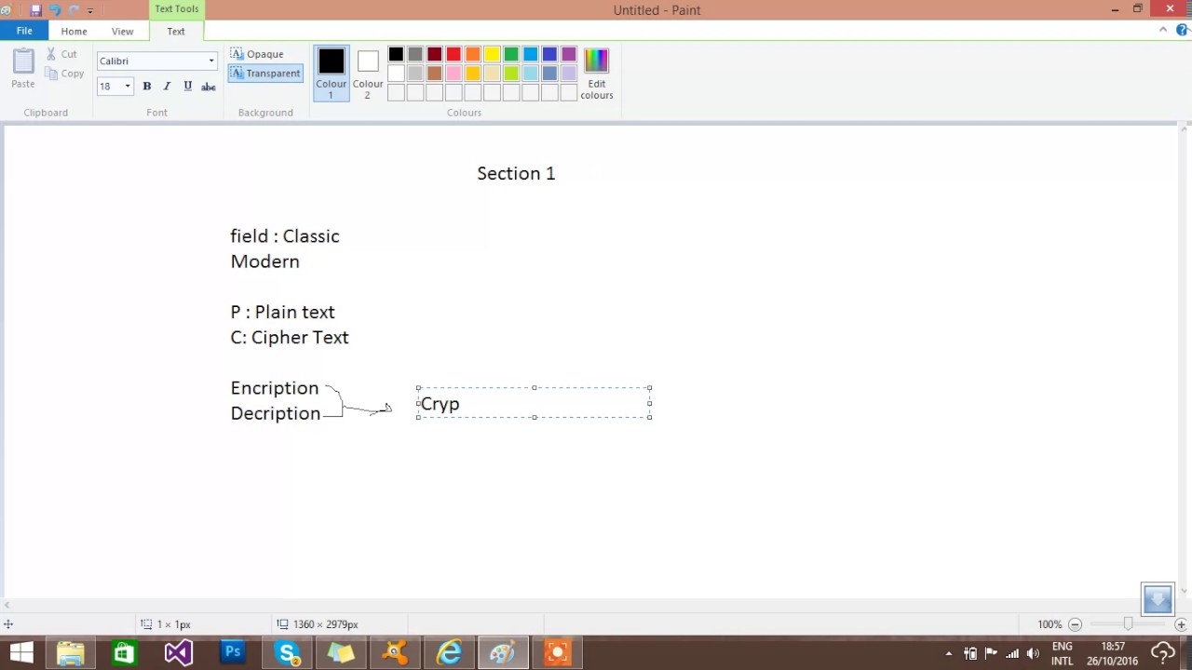Screen dimensions: 1192x670
Task: Toggle Underline formatting
Action: pos(187,87)
